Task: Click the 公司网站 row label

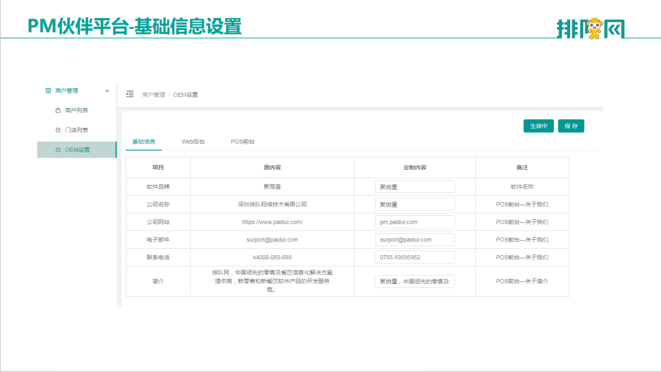Action: [x=158, y=222]
